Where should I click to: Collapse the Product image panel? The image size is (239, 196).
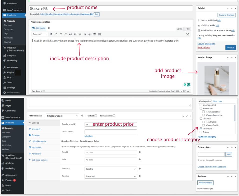tap(236, 57)
